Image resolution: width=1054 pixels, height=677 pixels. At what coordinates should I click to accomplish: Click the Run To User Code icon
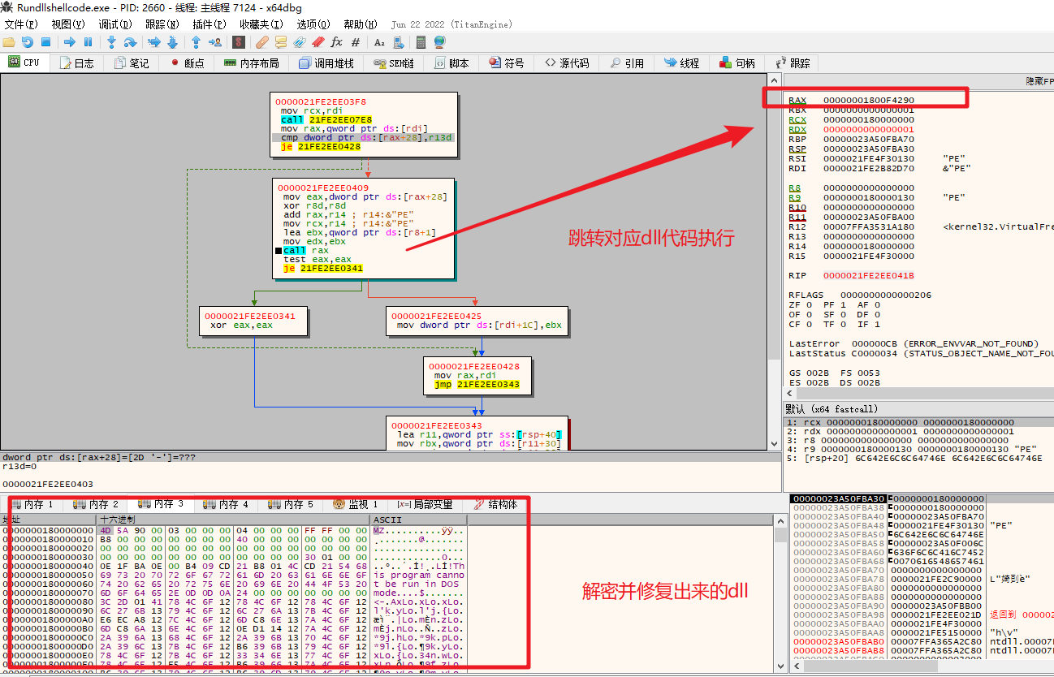click(214, 42)
